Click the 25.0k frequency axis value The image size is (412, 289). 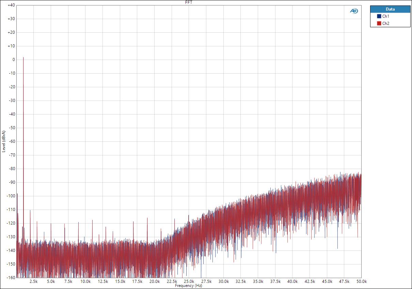click(x=189, y=282)
